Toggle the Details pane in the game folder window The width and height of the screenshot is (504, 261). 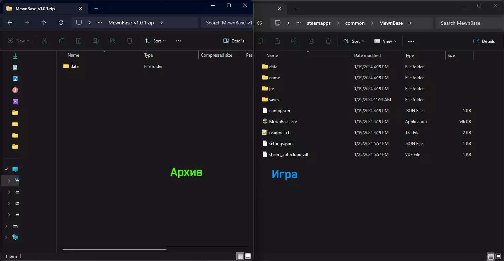pos(484,41)
